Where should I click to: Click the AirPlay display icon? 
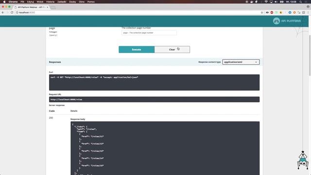point(271,2)
